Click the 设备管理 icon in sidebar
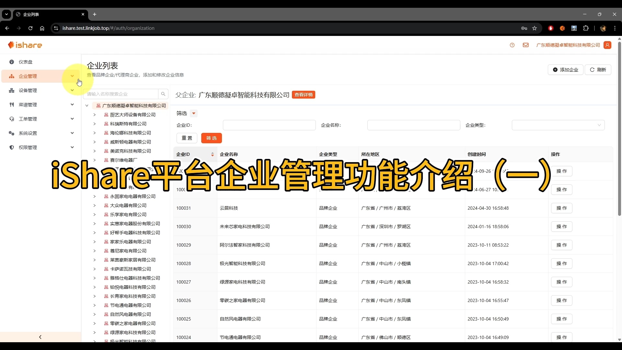 [x=12, y=90]
